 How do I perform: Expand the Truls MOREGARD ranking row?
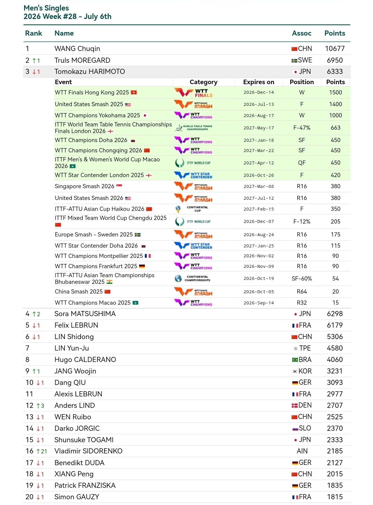[x=187, y=60]
